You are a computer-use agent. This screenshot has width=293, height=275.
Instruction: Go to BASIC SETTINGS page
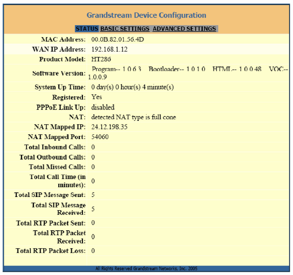(125, 29)
